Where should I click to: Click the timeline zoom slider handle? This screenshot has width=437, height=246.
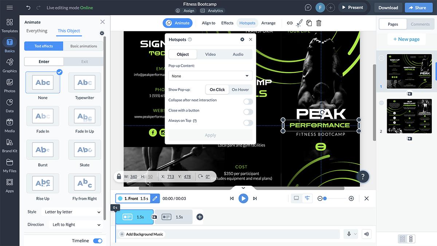click(x=325, y=198)
